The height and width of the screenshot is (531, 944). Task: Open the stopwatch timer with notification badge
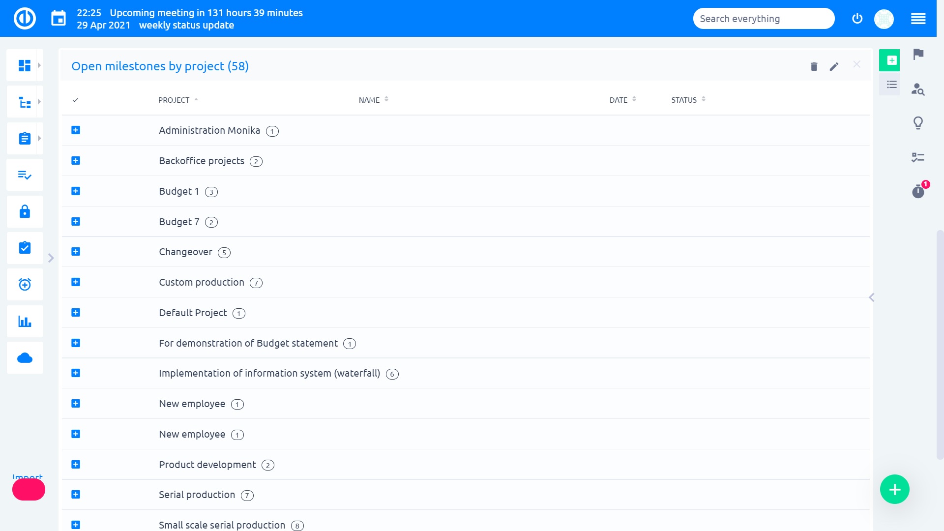click(918, 191)
